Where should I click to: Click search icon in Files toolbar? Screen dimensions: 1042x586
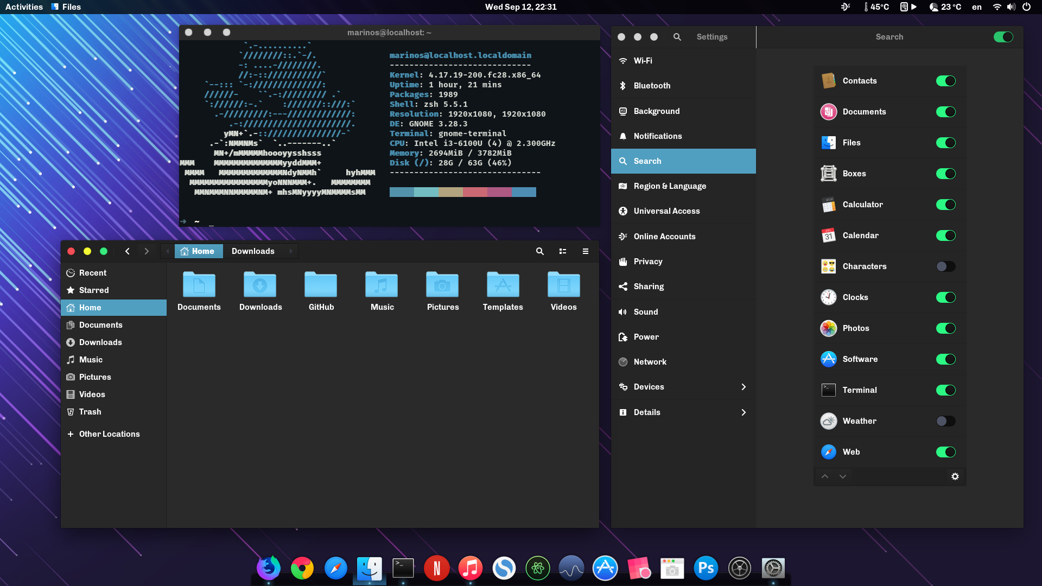click(x=540, y=251)
